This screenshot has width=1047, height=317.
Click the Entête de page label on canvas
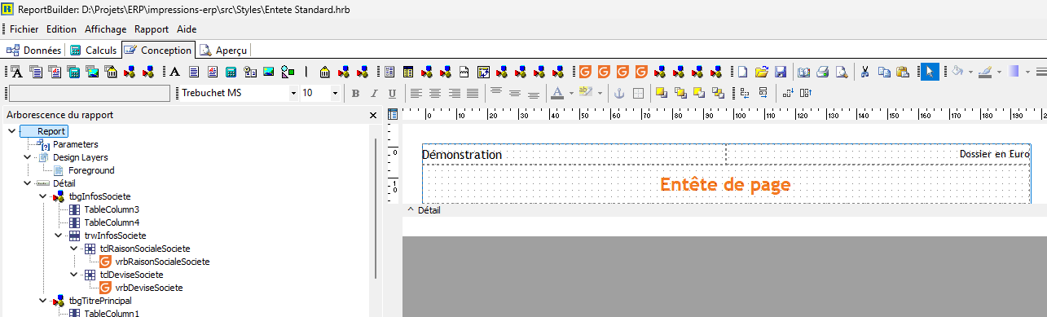pos(725,184)
